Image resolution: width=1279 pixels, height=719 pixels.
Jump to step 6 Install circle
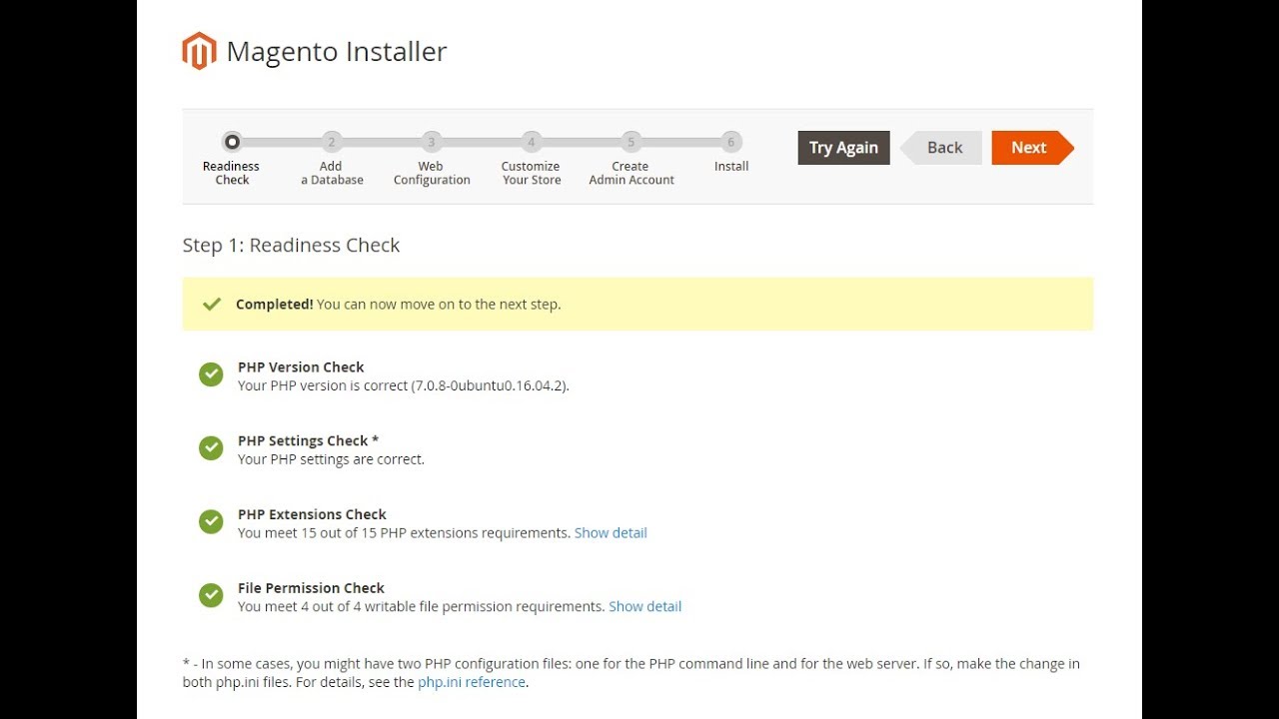point(730,142)
